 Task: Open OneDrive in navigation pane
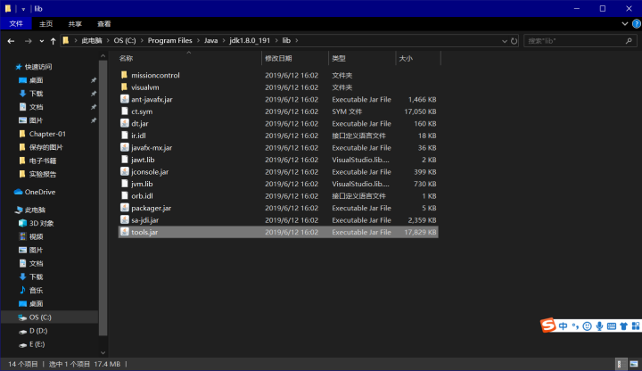pos(40,192)
